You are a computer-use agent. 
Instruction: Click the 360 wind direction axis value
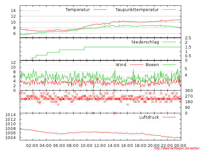[189, 91]
